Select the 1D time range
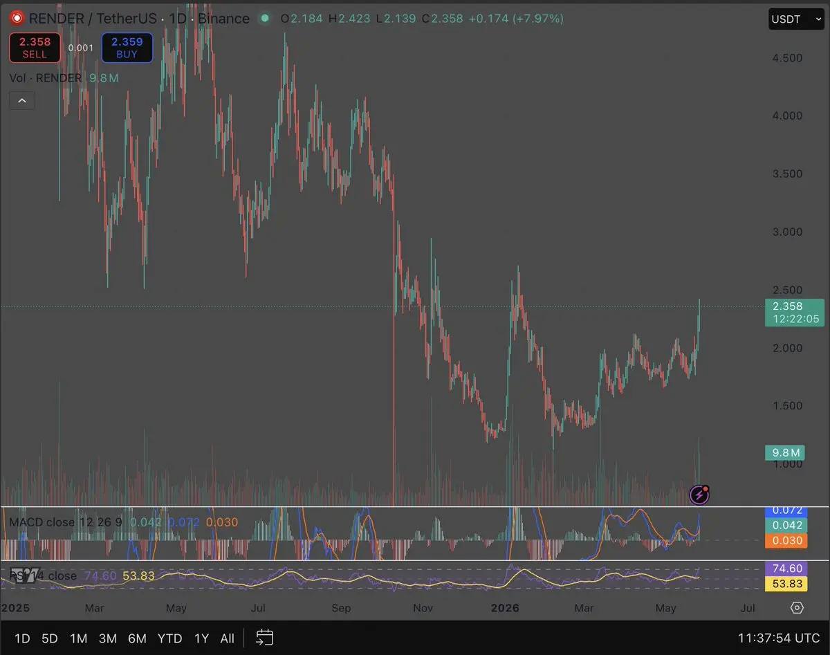The height and width of the screenshot is (655, 830). [22, 638]
